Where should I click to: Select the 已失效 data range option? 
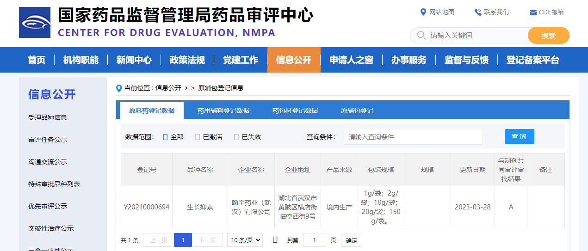[236, 137]
